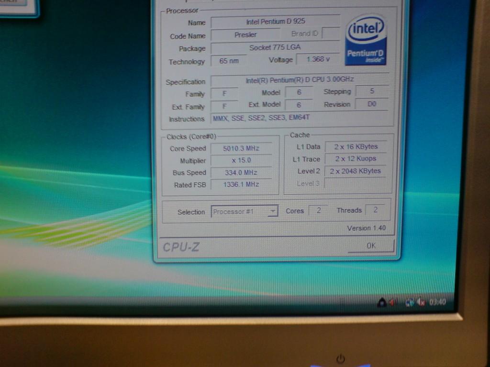Click the Cores count field showing 2
This screenshot has width=490, height=367.
[318, 210]
